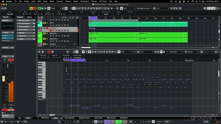221x124 pixels.
Task: Open the MIDI menu
Action: pyautogui.click(x=39, y=1)
